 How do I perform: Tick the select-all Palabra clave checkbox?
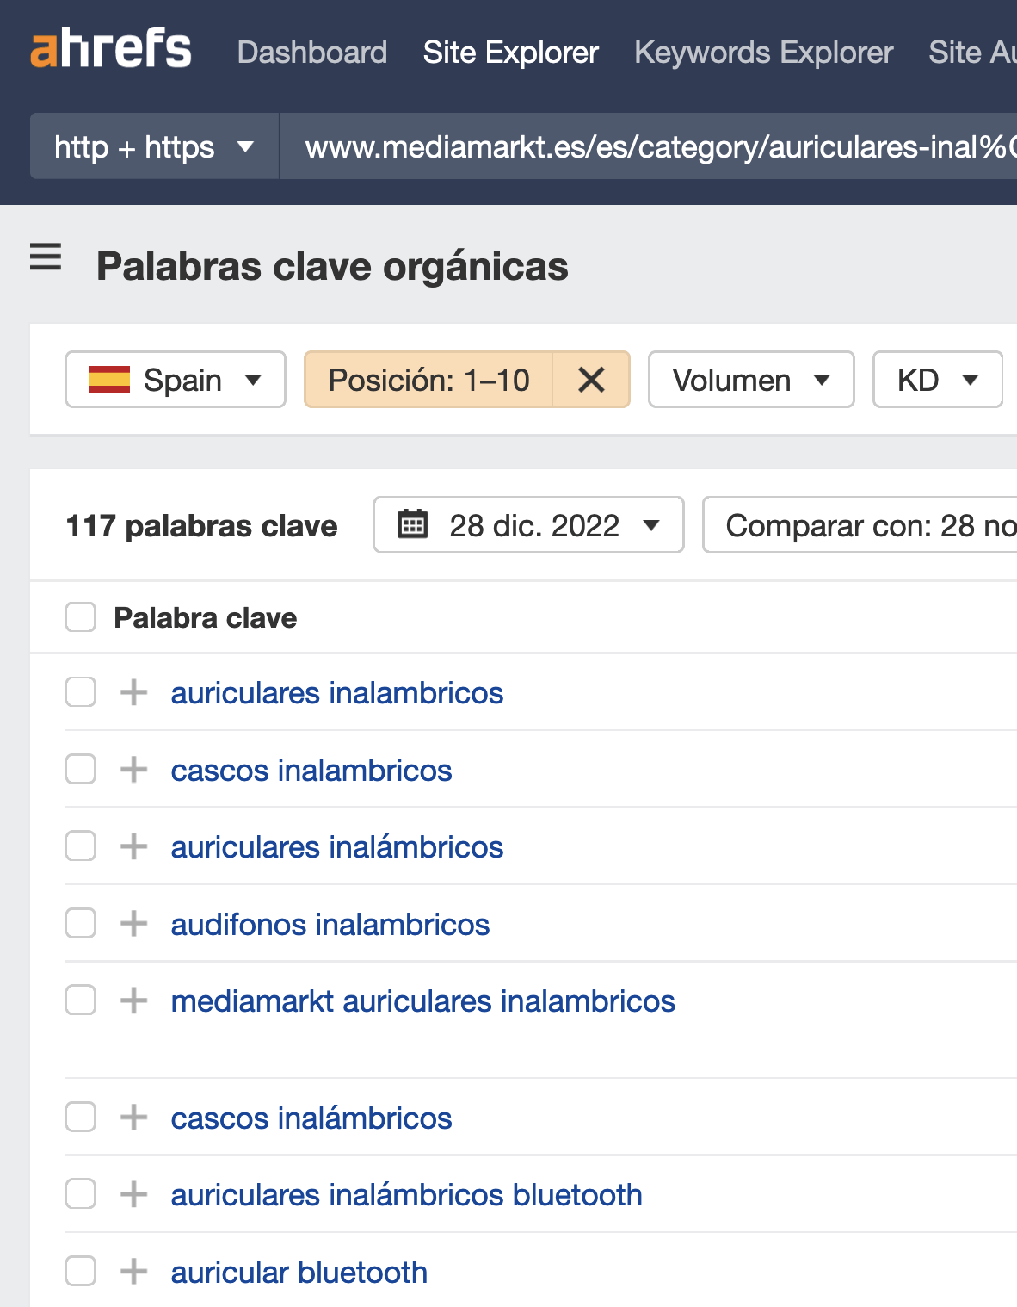[81, 617]
